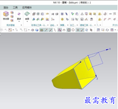Toggle the arc center snap option

pos(69,30)
